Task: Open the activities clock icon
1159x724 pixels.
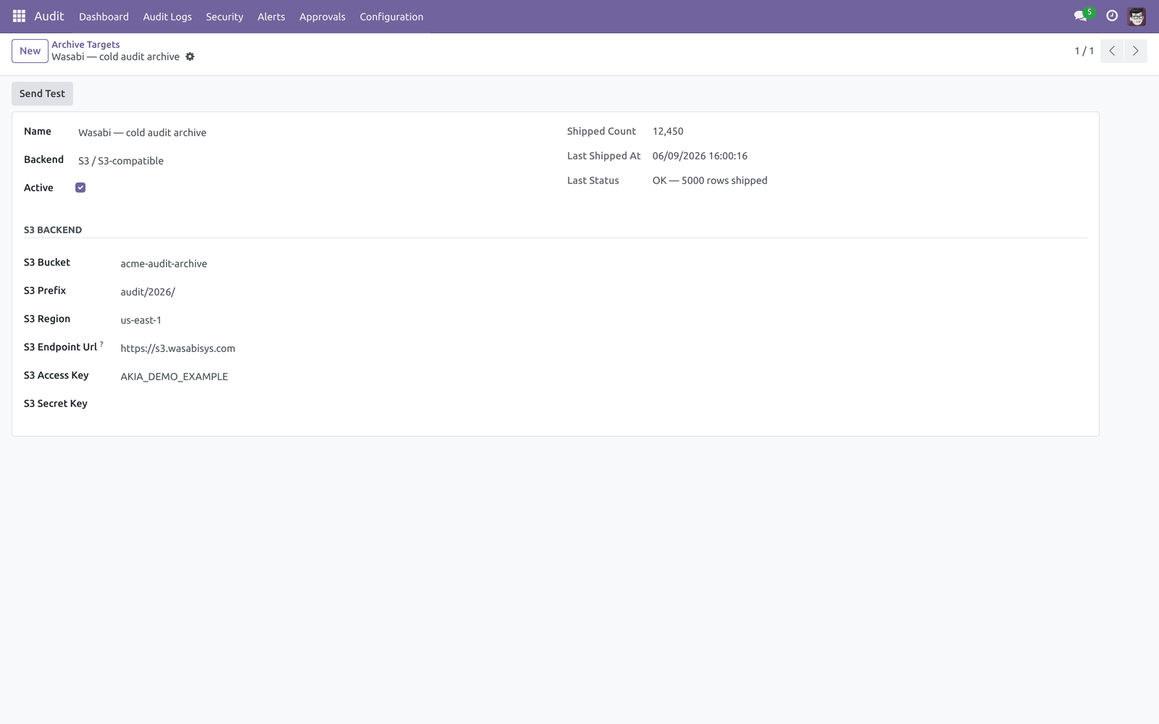Action: click(x=1112, y=16)
